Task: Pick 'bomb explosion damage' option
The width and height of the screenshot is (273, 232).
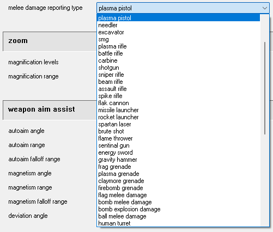Action: pos(179,209)
